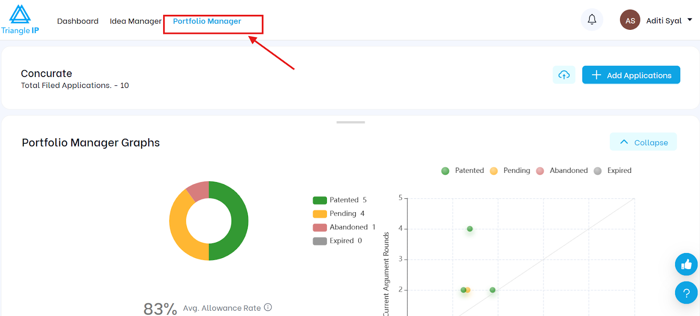This screenshot has width=700, height=316.
Task: Open the notifications bell
Action: (x=592, y=20)
